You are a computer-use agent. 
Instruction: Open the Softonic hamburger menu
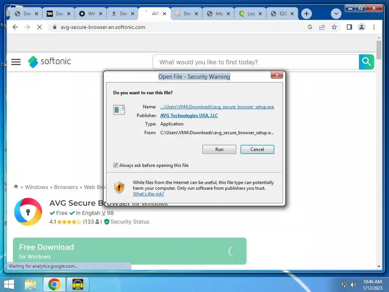coord(16,62)
